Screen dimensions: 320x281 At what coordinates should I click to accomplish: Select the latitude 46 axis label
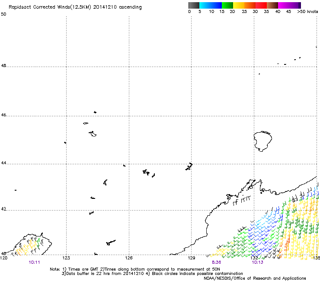[3, 115]
